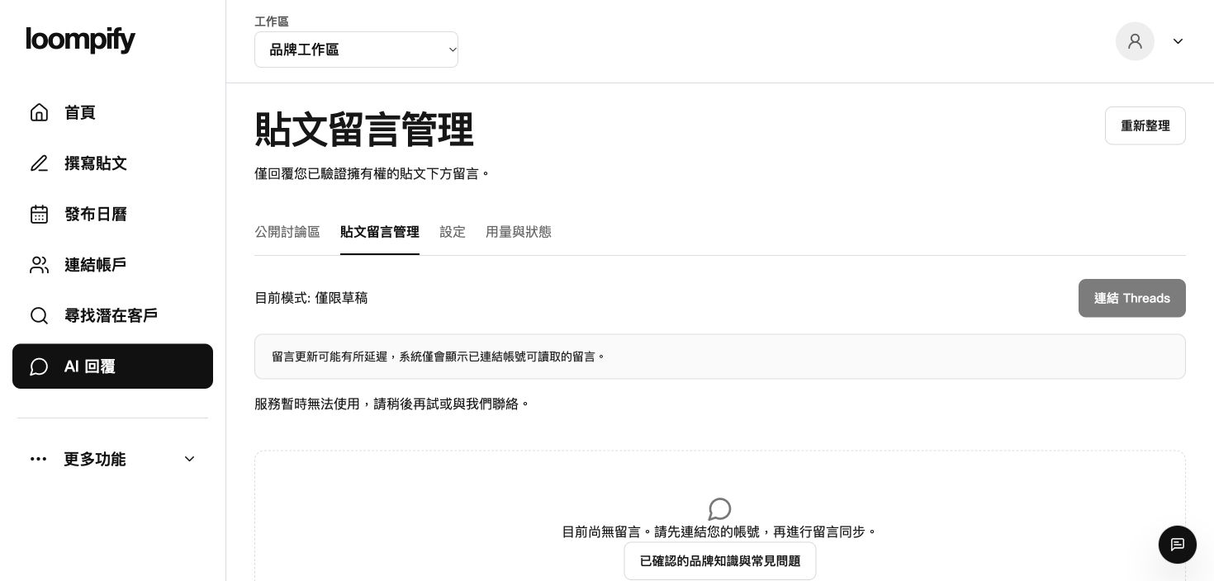Switch to the 用量與狀態 tab
Viewport: 1214px width, 581px height.
click(519, 232)
